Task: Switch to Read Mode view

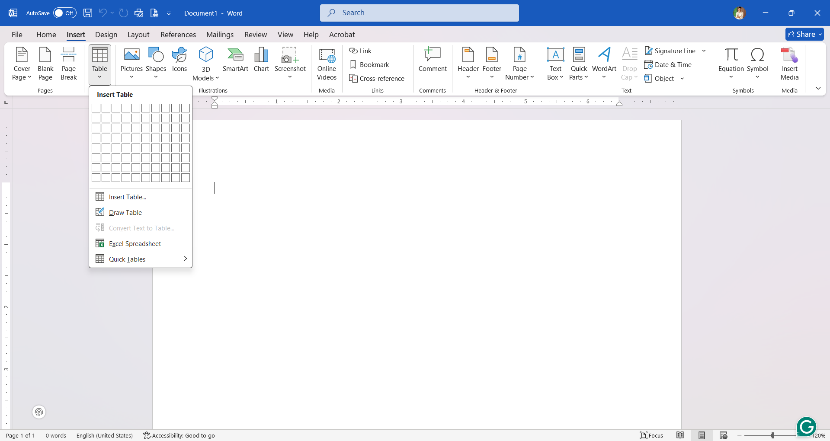Action: 680,435
